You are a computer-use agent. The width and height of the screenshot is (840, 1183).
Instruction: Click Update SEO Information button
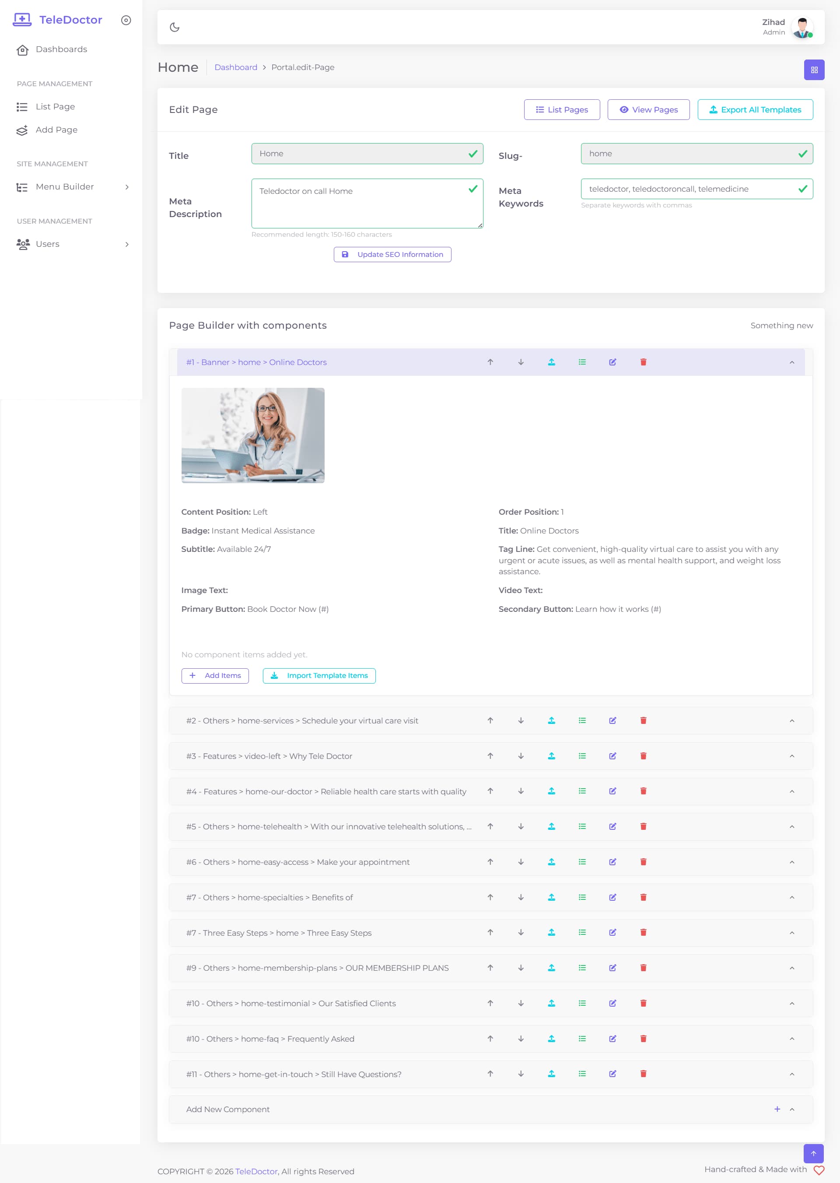click(x=392, y=255)
